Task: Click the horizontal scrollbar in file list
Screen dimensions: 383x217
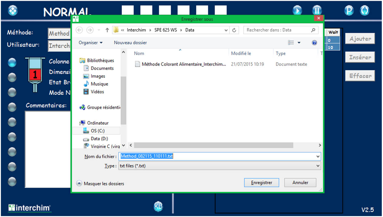Action: click(213, 145)
